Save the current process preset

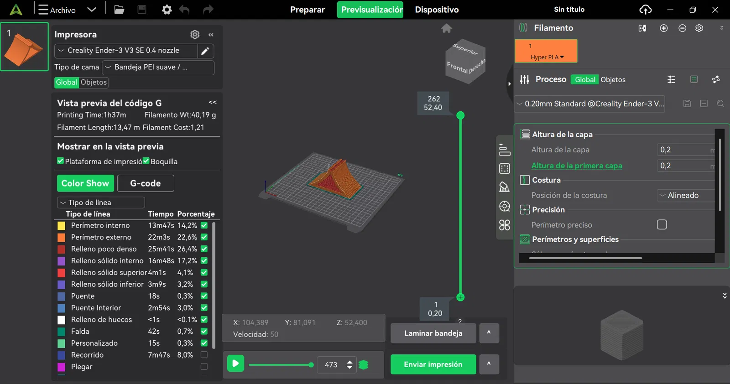tap(687, 104)
